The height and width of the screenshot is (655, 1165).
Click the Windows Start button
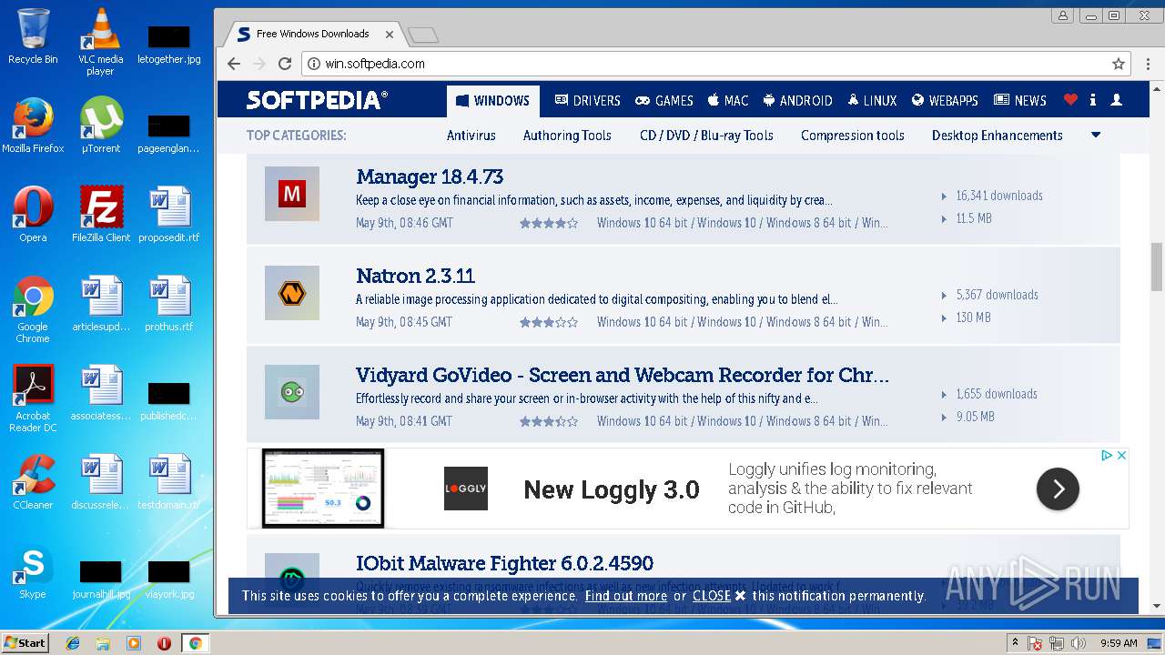point(25,643)
